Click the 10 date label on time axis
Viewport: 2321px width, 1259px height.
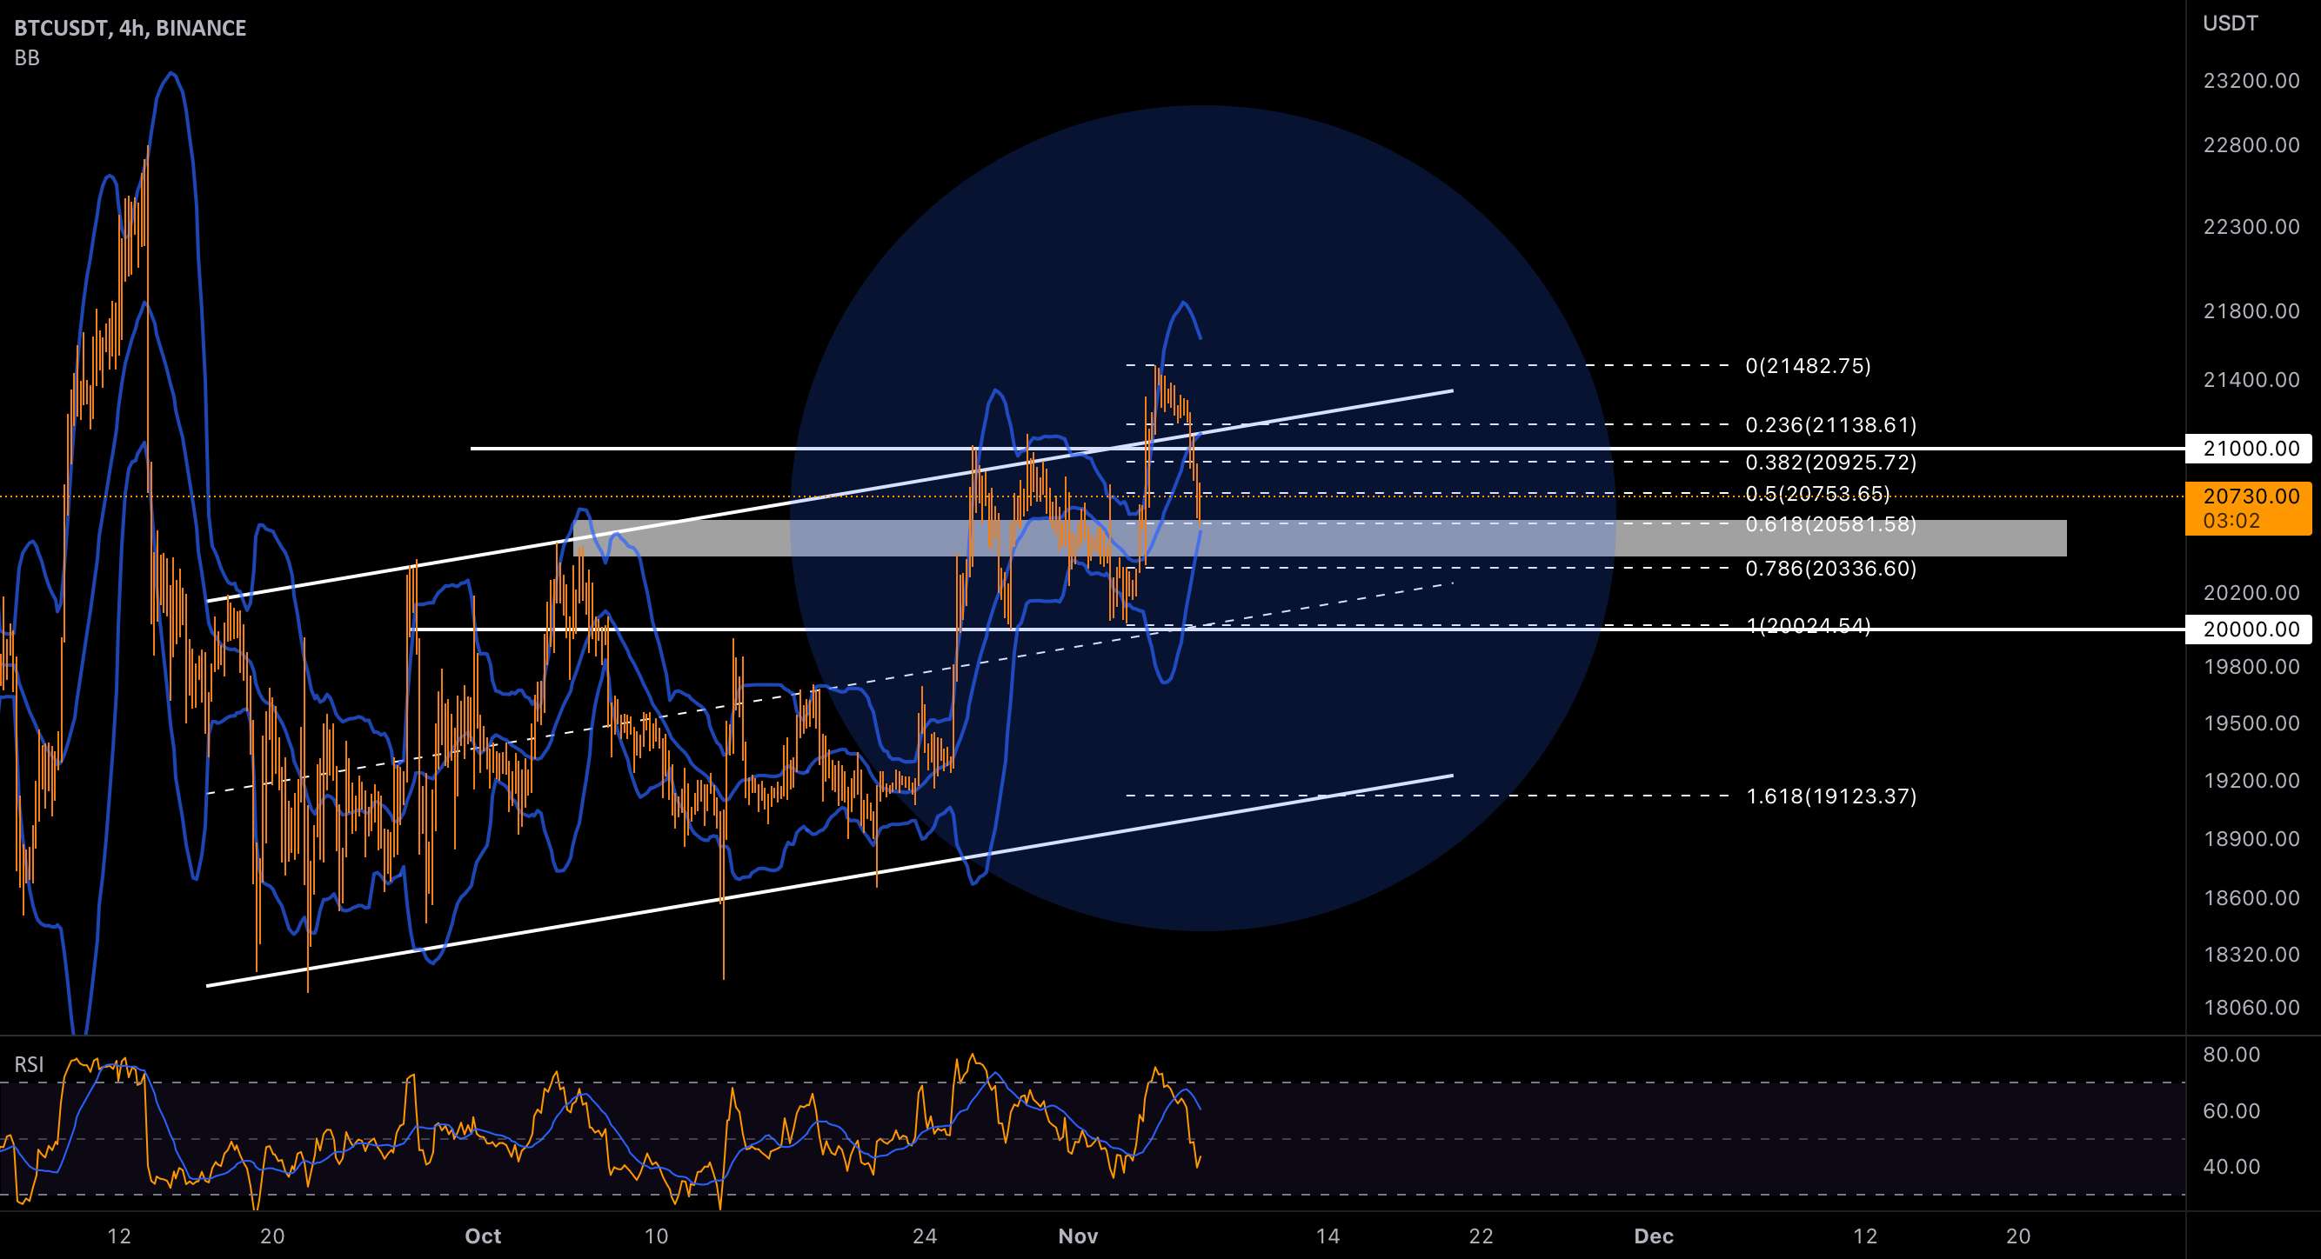656,1236
